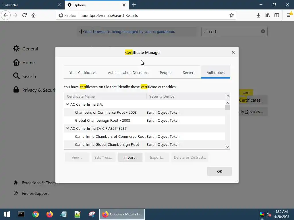Click OK in Certificate Manager
294x220 pixels.
click(219, 171)
